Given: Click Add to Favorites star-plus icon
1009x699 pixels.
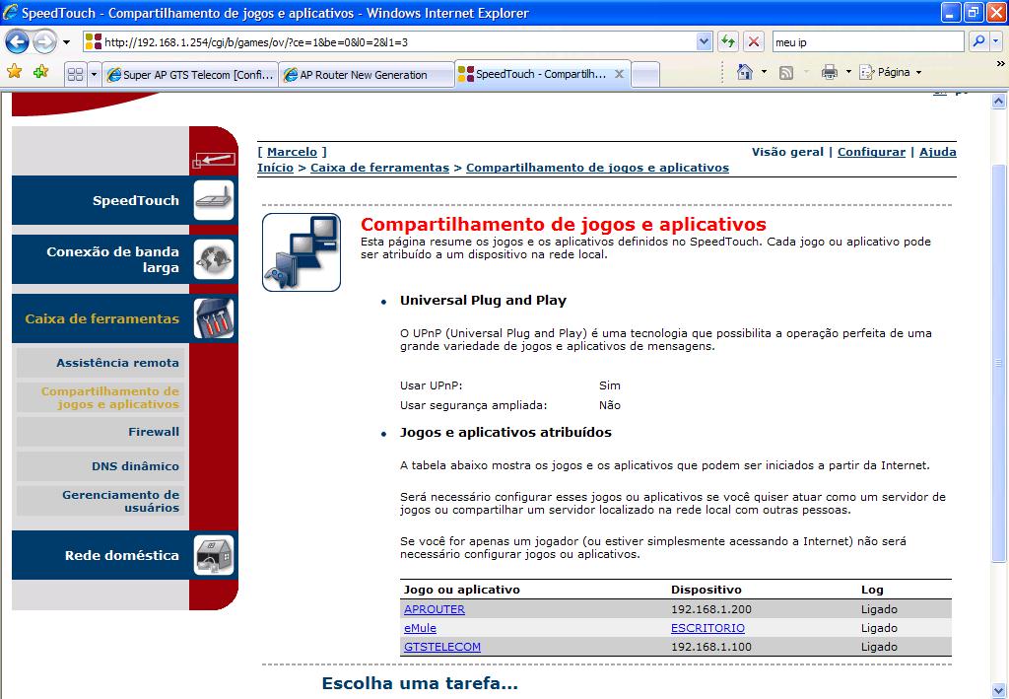Looking at the screenshot, I should pyautogui.click(x=40, y=71).
